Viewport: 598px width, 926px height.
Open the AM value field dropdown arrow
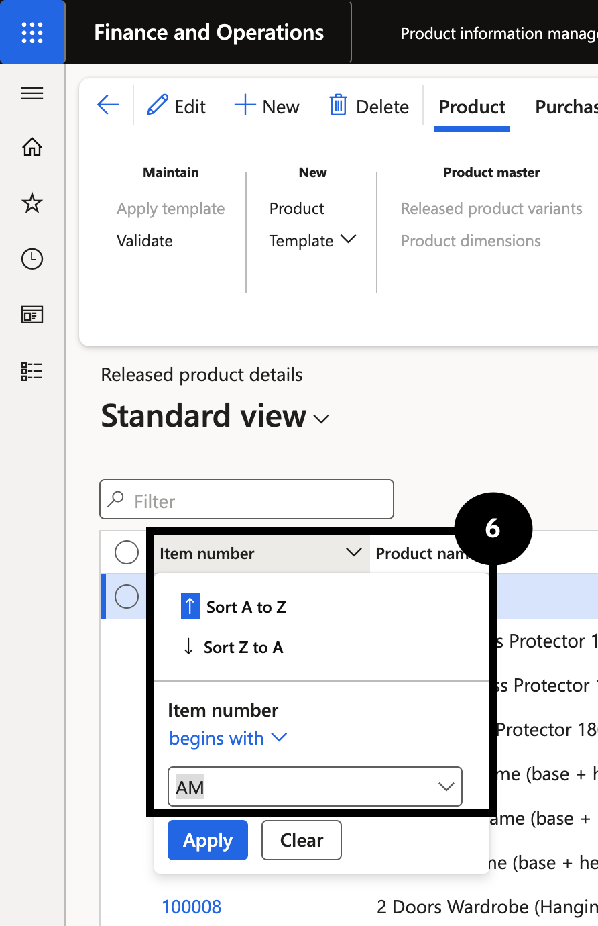[x=446, y=786]
